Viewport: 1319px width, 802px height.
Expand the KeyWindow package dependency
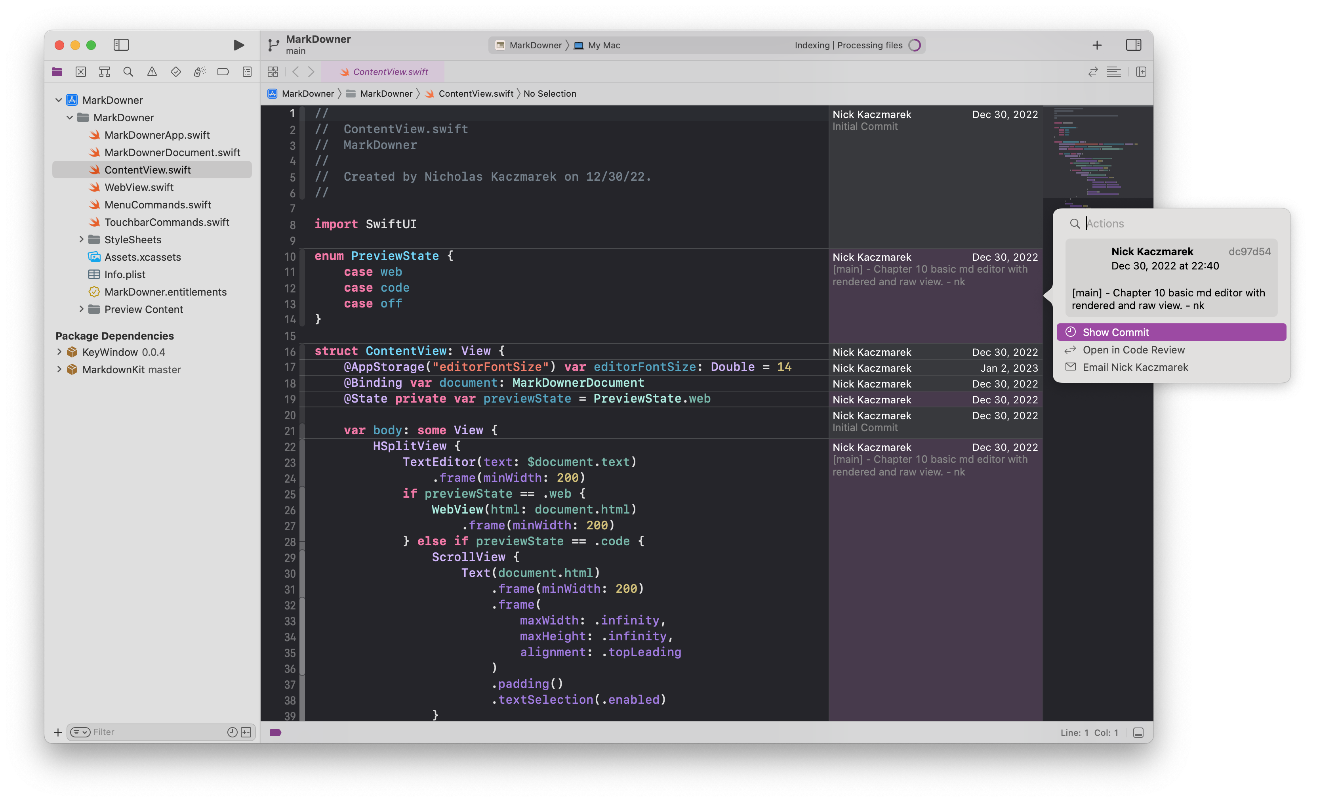pyautogui.click(x=59, y=352)
